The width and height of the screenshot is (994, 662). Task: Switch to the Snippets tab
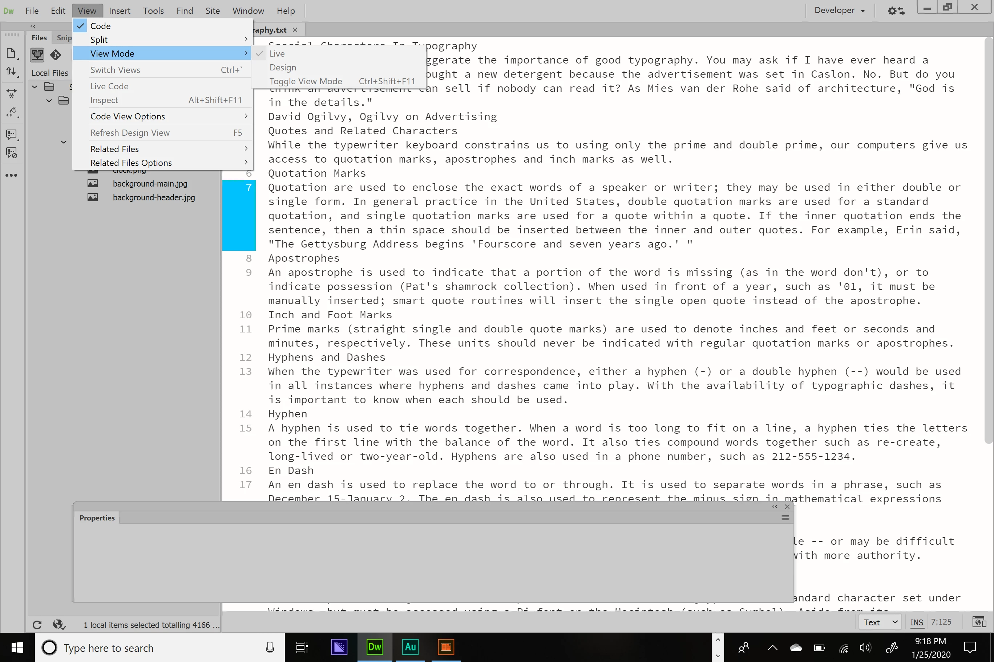click(x=64, y=38)
